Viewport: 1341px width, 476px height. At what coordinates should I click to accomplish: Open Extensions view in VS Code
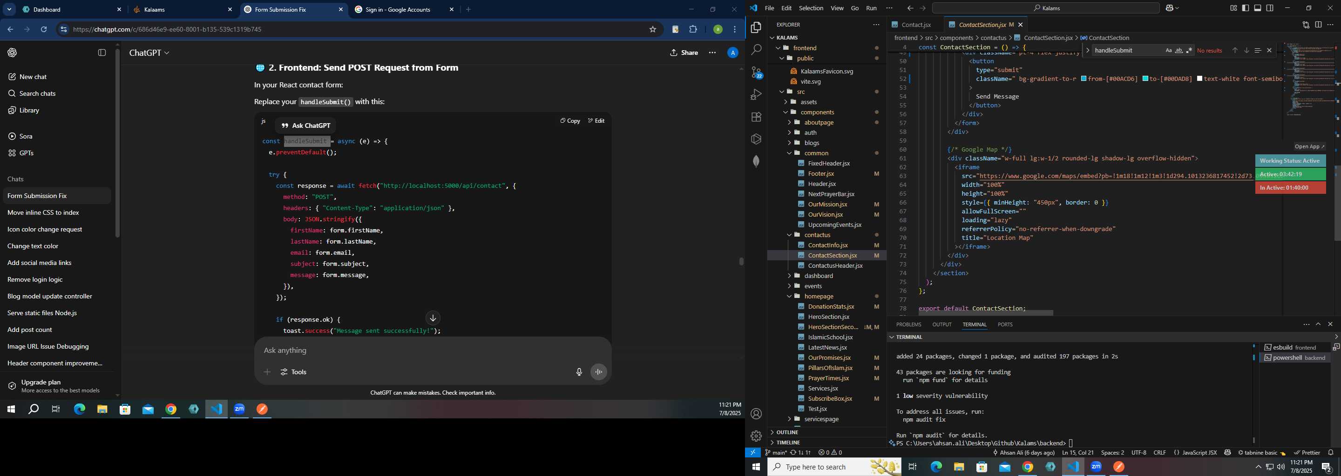pyautogui.click(x=756, y=117)
